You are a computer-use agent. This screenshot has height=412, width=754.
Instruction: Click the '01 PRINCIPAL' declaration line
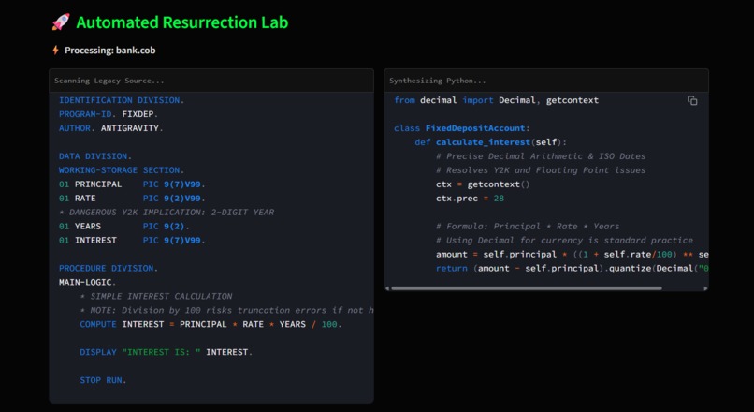click(132, 184)
